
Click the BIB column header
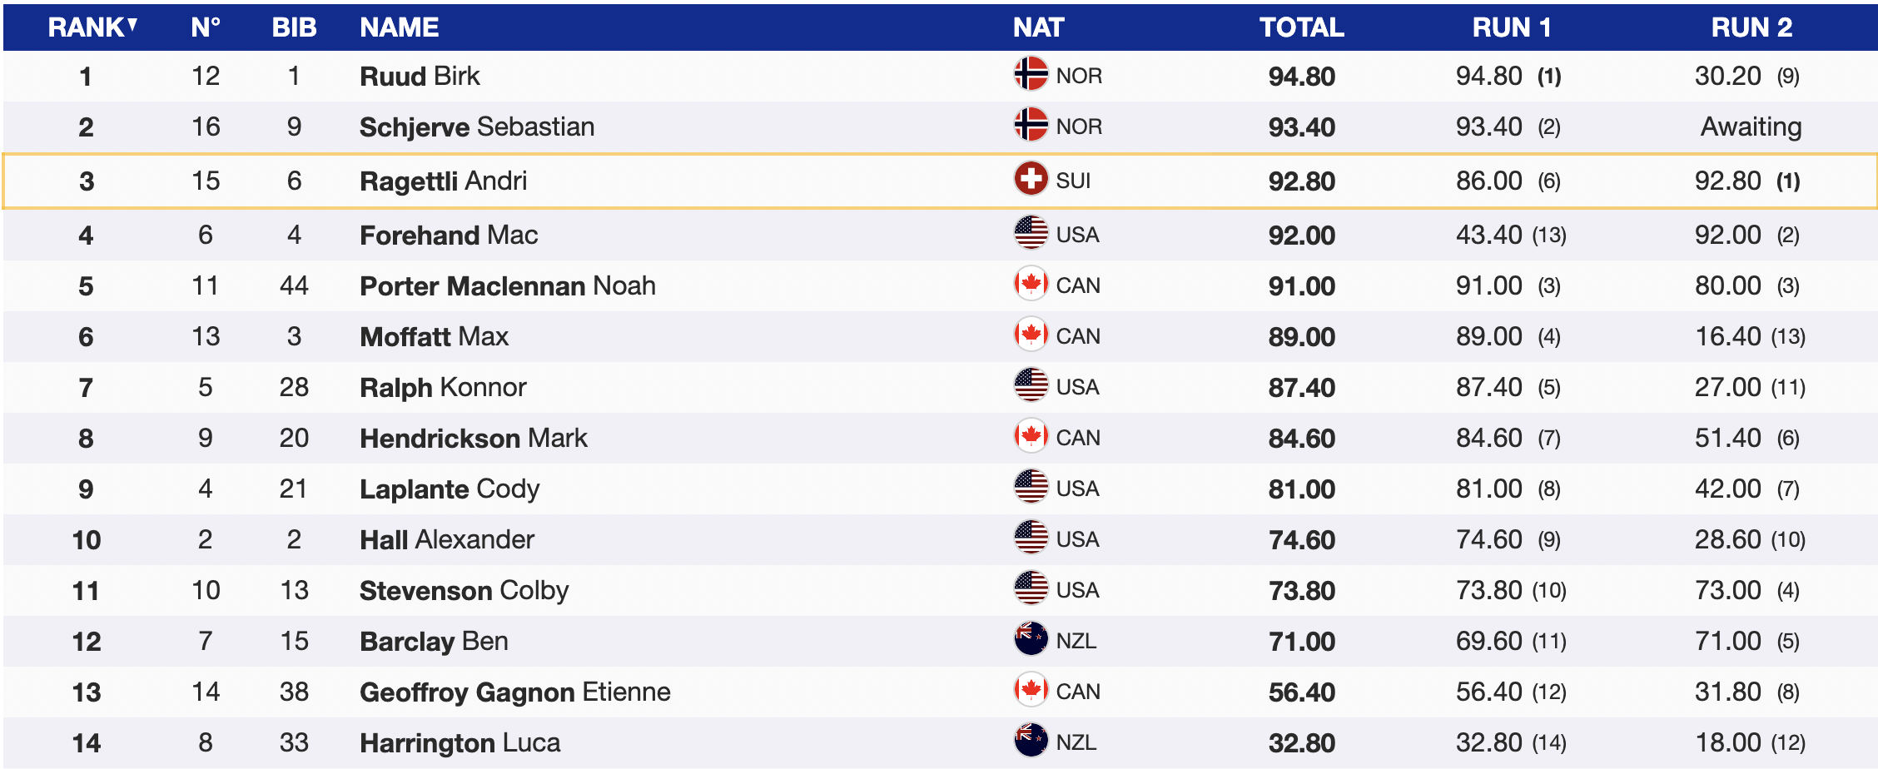[x=294, y=27]
